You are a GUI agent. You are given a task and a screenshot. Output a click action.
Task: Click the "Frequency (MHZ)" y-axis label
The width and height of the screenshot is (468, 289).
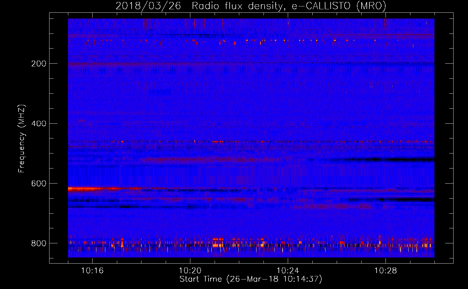pyautogui.click(x=22, y=138)
